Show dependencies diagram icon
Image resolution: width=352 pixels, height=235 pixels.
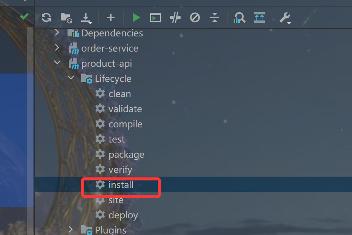pyautogui.click(x=259, y=17)
